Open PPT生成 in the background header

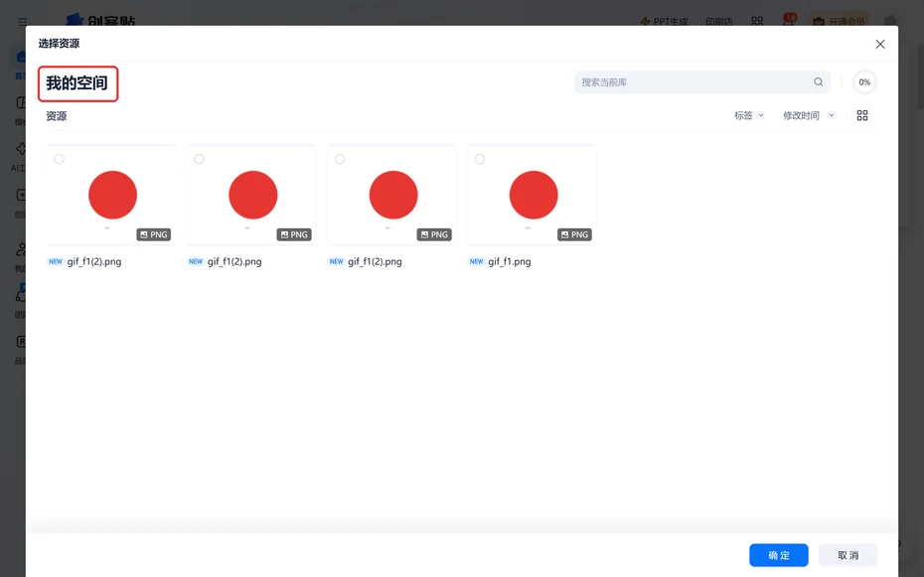pos(664,22)
